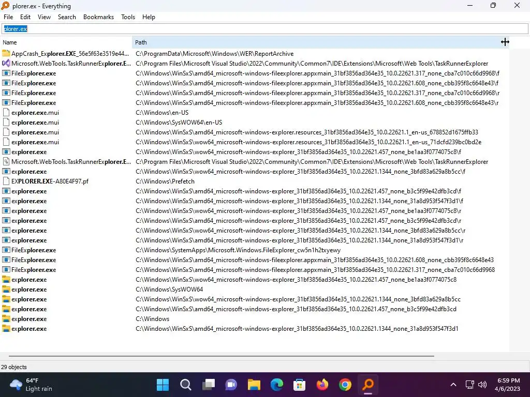The height and width of the screenshot is (397, 530).
Task: Click path C:\Windows\SysWOW64\en-US
Action: pos(179,122)
